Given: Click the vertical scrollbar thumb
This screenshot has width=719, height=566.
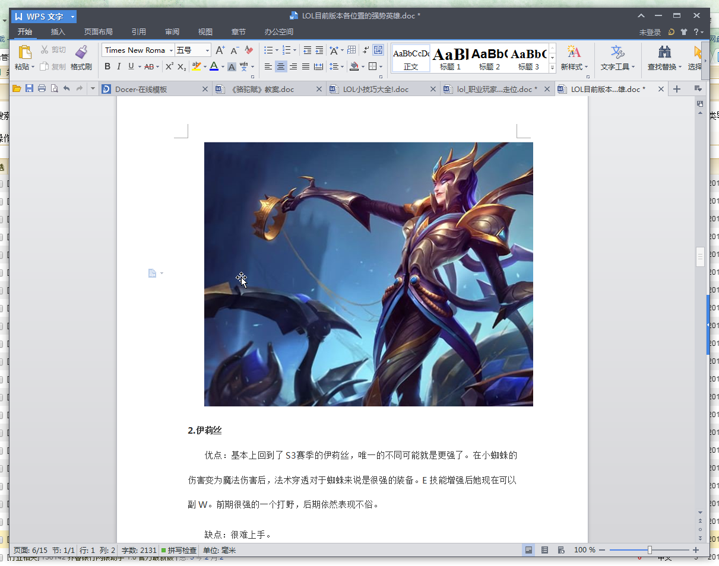Looking at the screenshot, I should pyautogui.click(x=700, y=257).
